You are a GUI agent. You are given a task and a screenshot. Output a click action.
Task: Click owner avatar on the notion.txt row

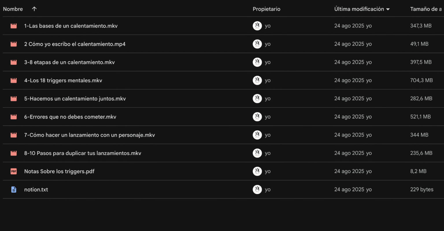pos(257,189)
